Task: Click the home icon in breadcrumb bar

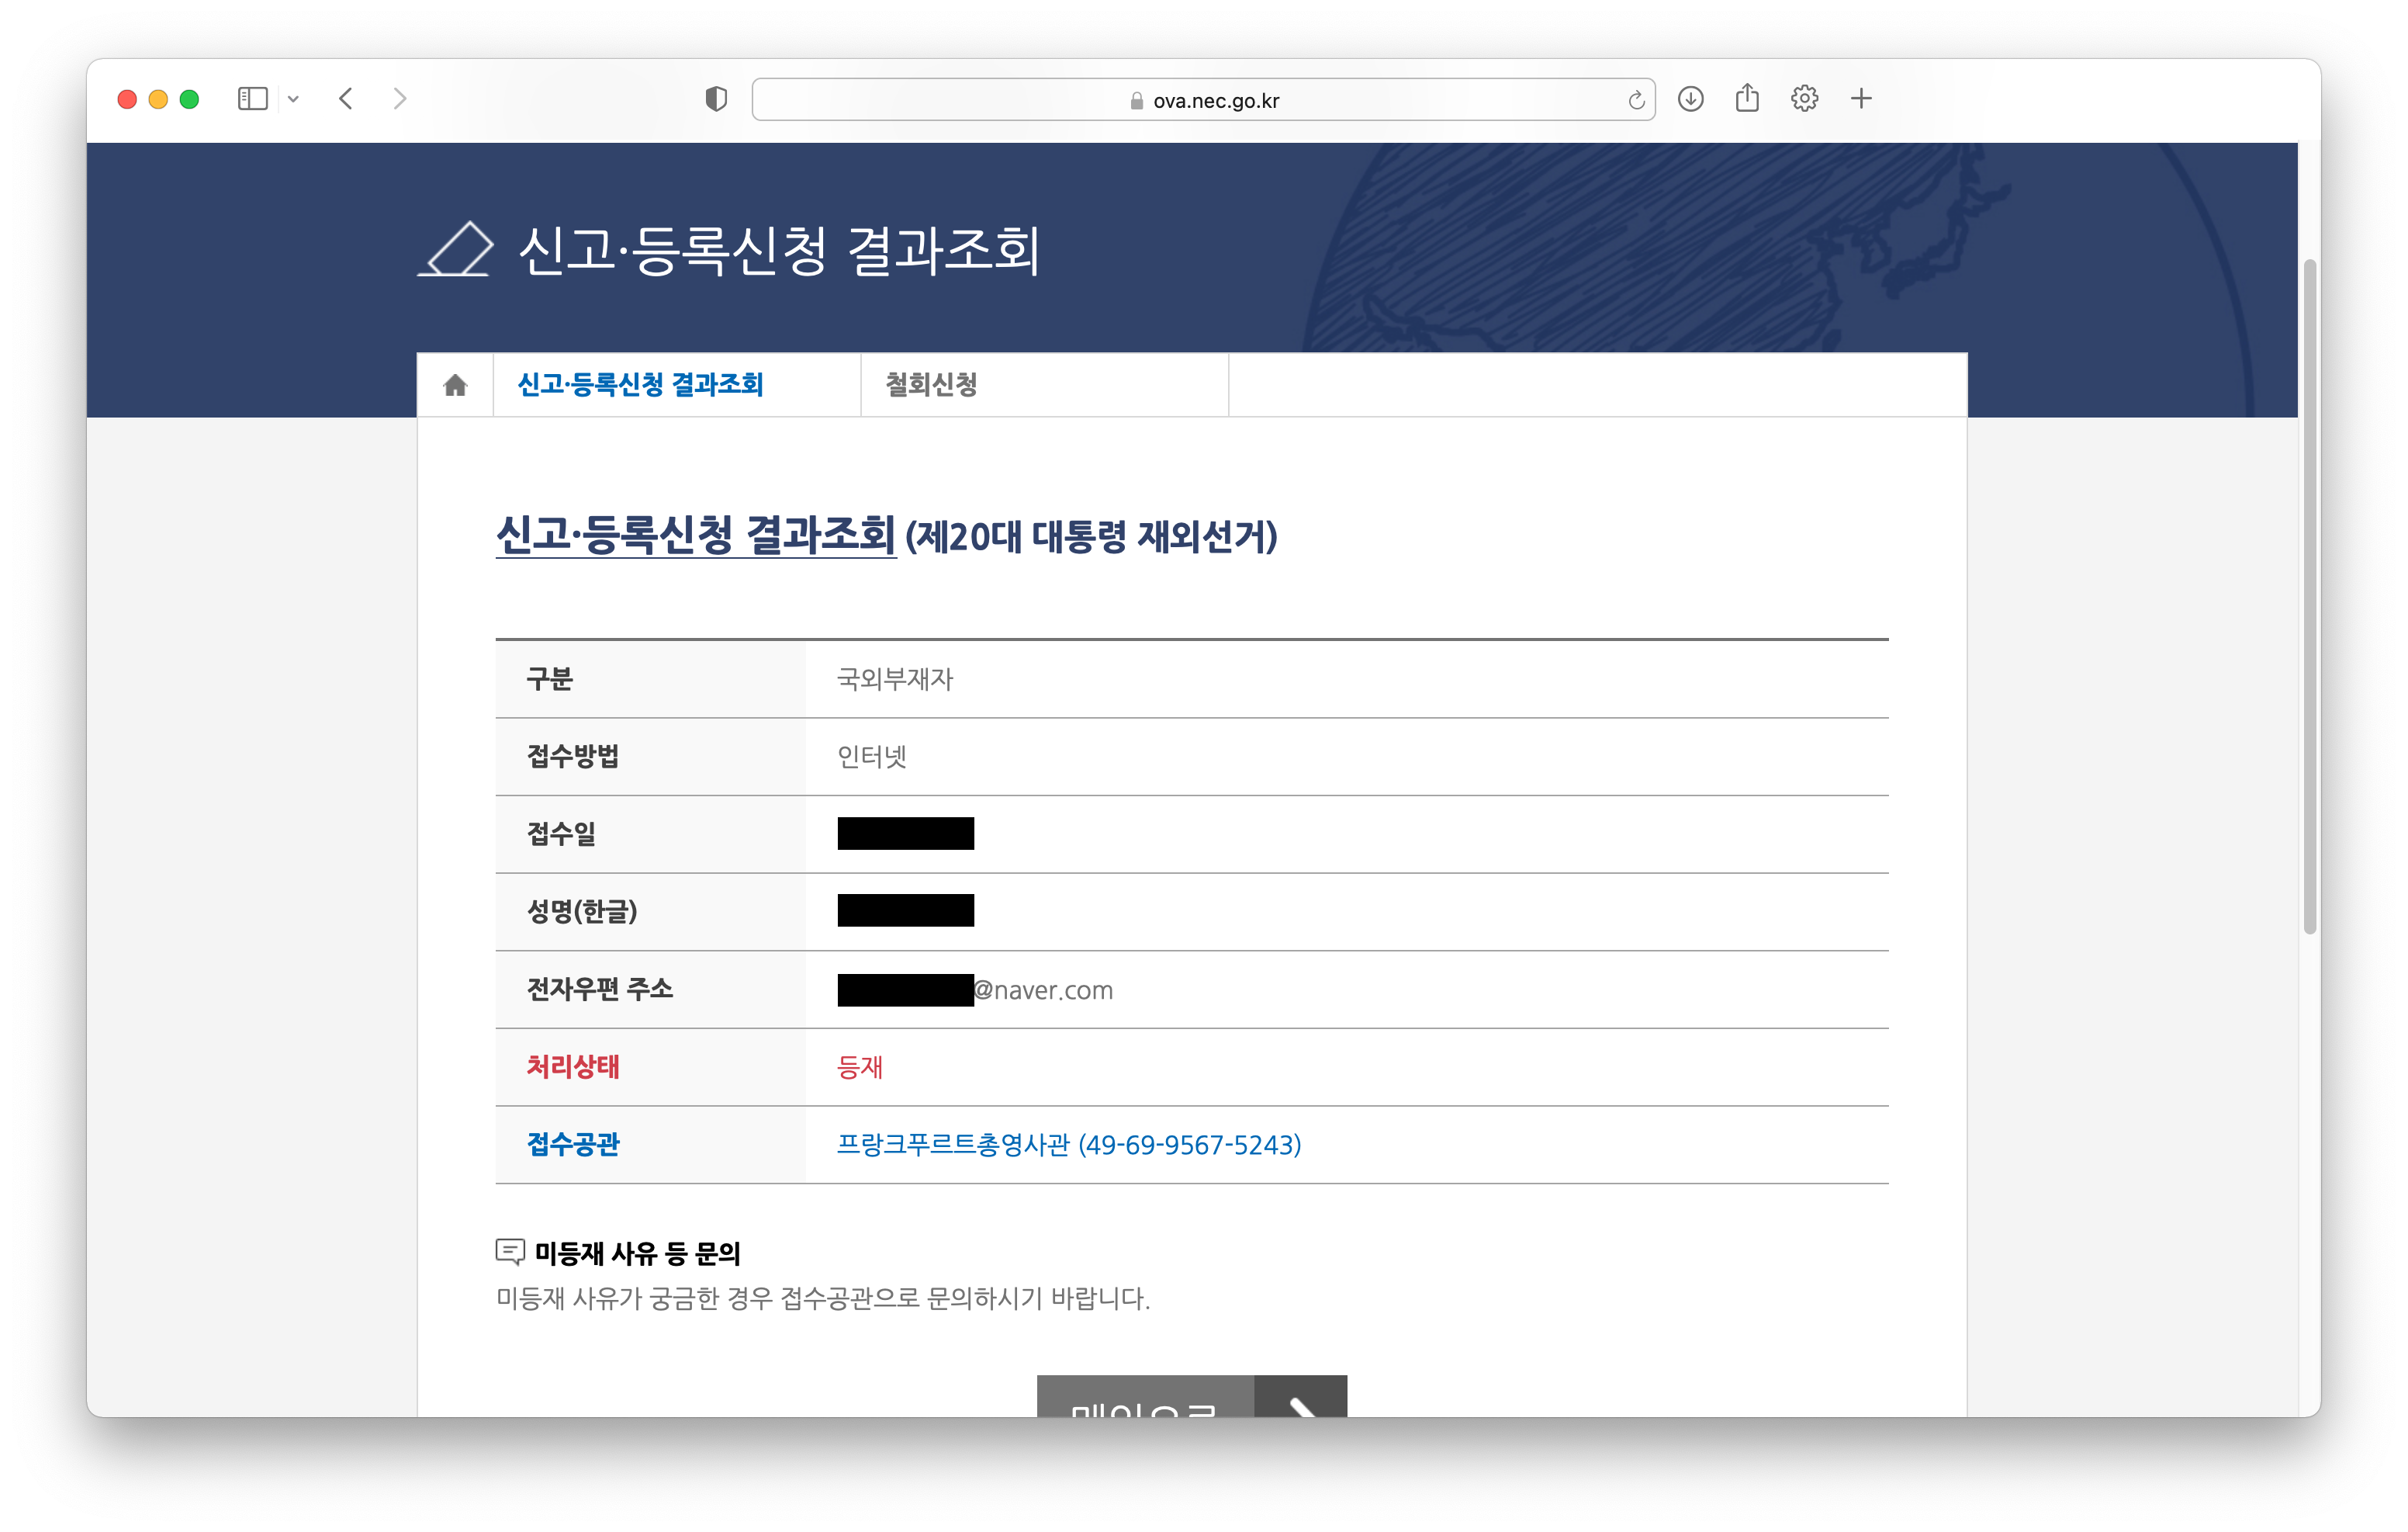Action: point(455,385)
